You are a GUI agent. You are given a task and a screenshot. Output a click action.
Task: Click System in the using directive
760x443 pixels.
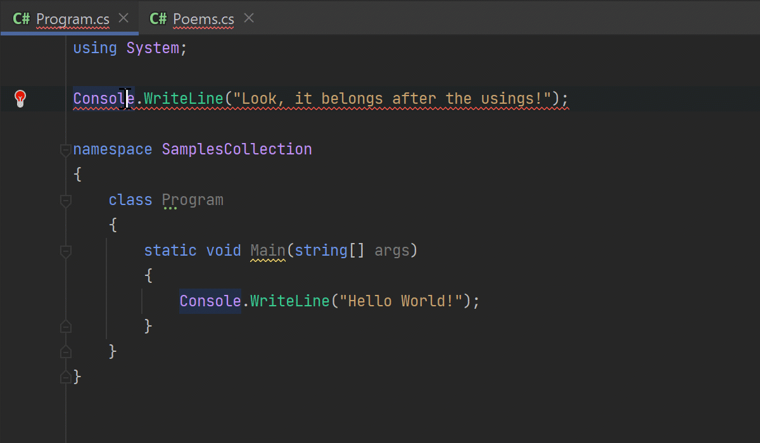click(153, 48)
